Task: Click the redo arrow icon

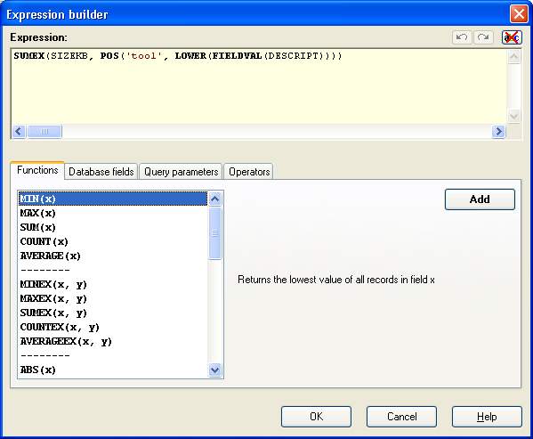Action: (483, 37)
